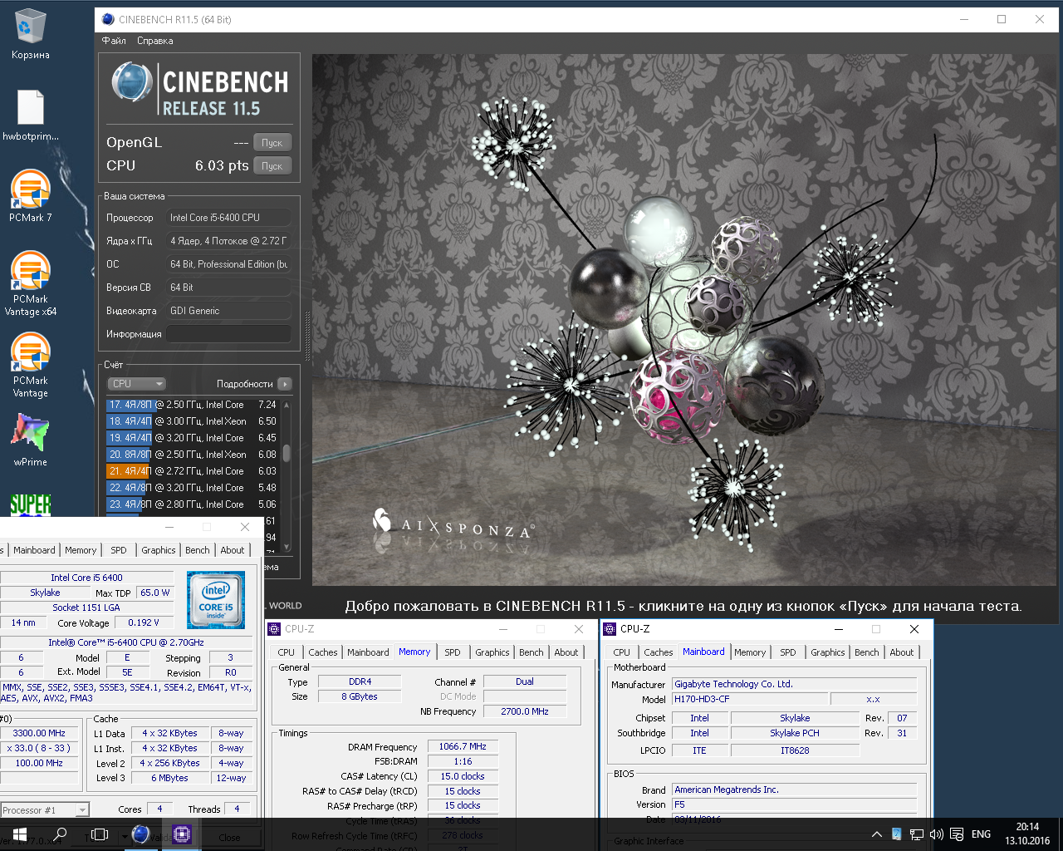
Task: Click the Видеокарта field GDI Generic
Action: pos(228,311)
